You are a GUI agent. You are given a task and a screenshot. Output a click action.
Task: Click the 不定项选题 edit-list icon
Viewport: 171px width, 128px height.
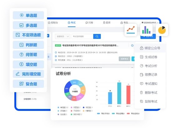tap(18, 35)
